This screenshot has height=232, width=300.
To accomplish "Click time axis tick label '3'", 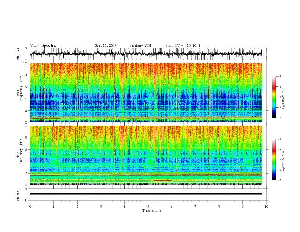I will [101, 207].
